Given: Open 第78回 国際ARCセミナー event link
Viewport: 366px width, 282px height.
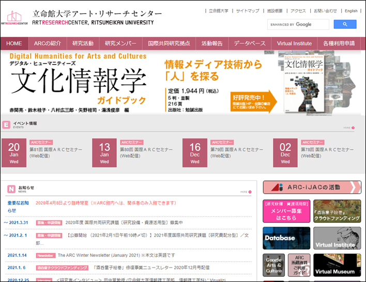Looking at the screenshot, I should pos(327,152).
